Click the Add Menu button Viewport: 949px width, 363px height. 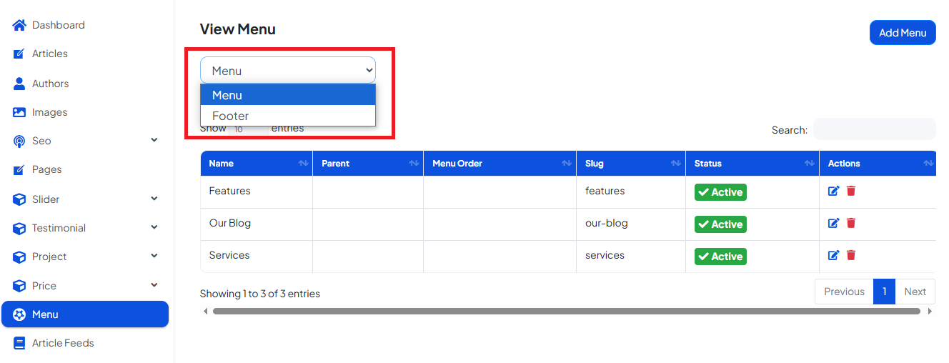coord(903,33)
